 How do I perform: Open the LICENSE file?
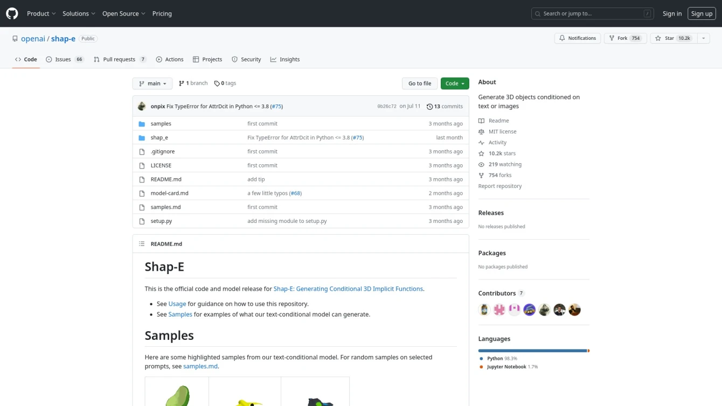pyautogui.click(x=161, y=166)
